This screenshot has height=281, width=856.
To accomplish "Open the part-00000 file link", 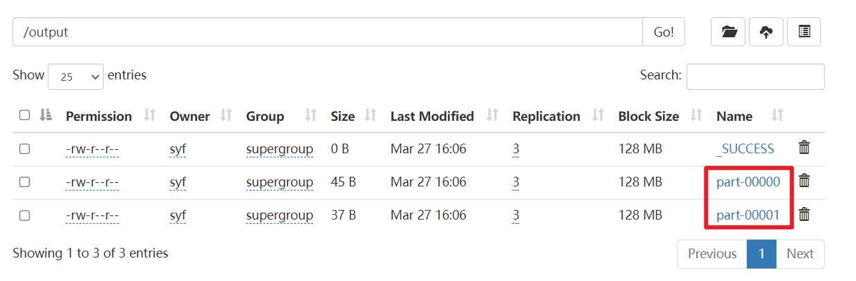I will (748, 182).
